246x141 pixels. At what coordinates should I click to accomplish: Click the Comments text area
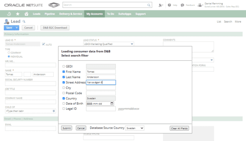(188, 47)
